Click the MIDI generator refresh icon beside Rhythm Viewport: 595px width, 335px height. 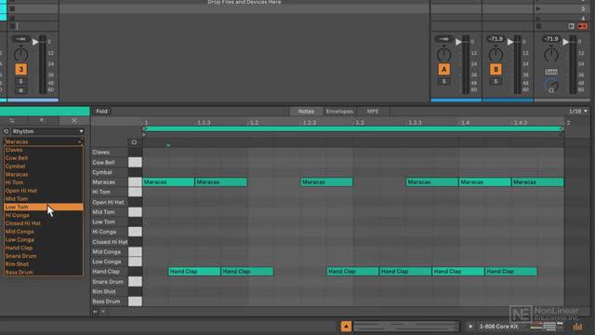pos(7,131)
